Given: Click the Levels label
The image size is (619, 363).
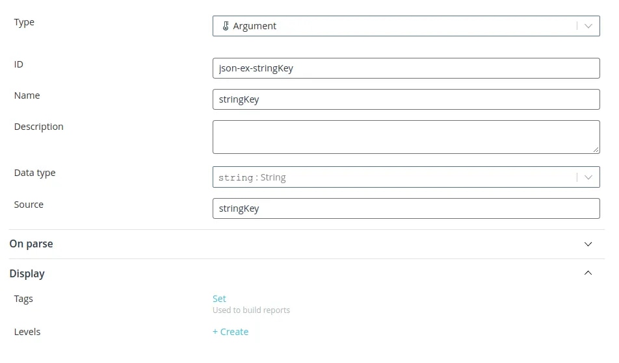Looking at the screenshot, I should [27, 332].
